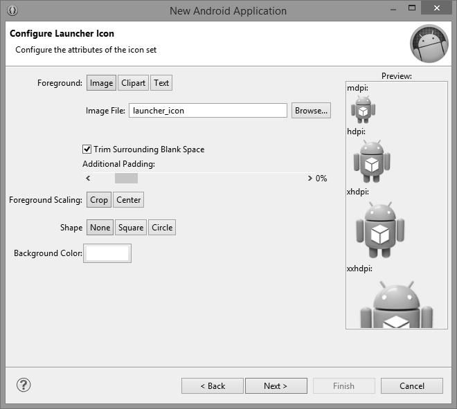Click the help question mark icon
Image resolution: width=457 pixels, height=409 pixels.
[24, 385]
